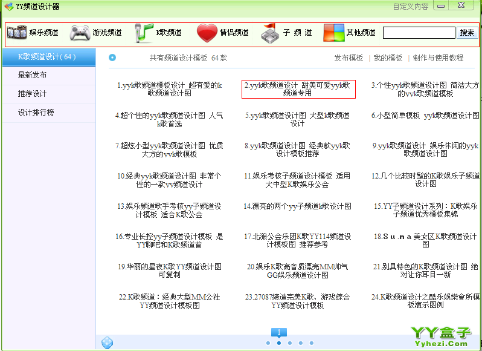Select 设计排行榜 in sidebar
Viewport: 482px width, 351px height.
point(36,113)
